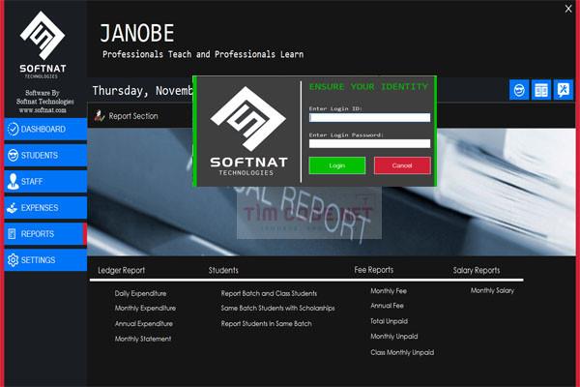The image size is (580, 387).
Task: Open the Daily Expenditure report
Action: point(140,293)
